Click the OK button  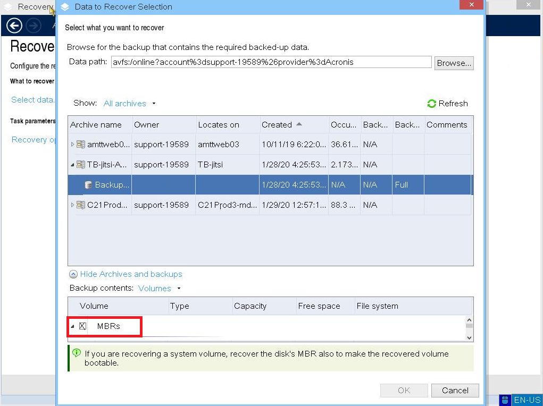point(404,391)
